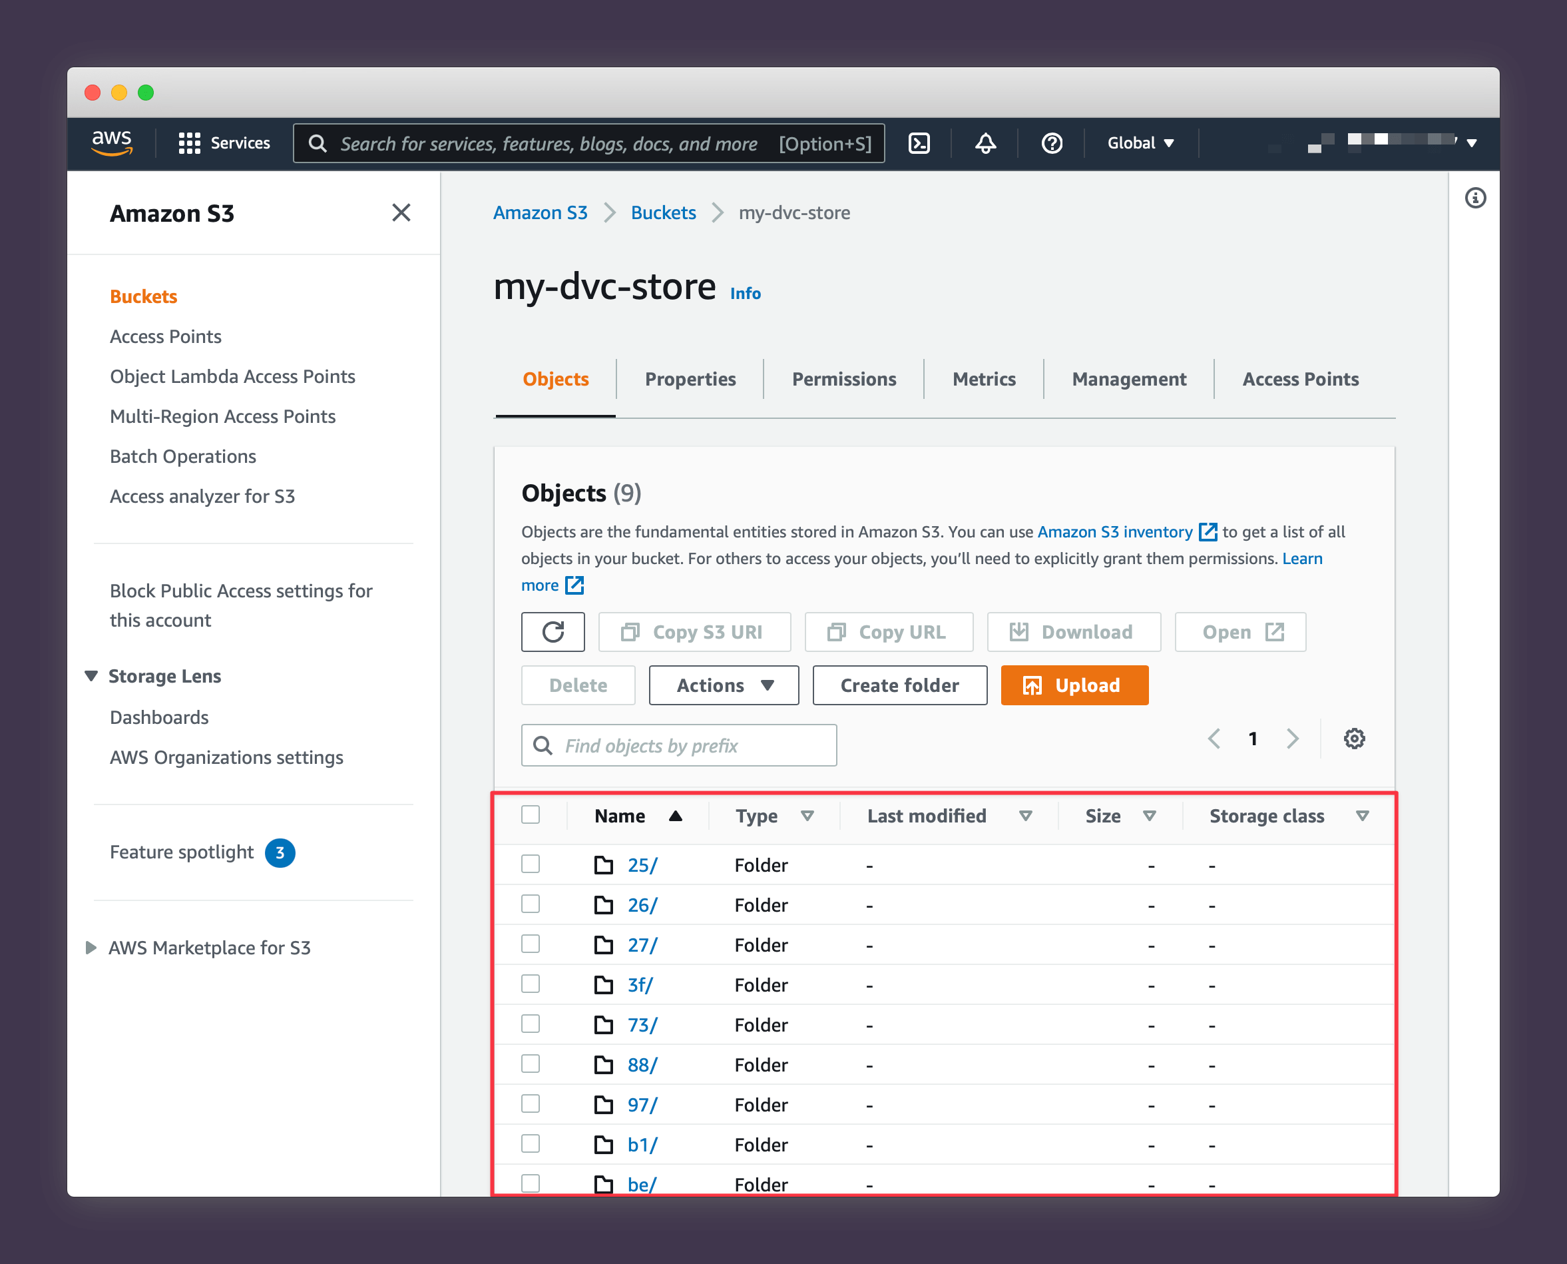This screenshot has height=1264, width=1567.
Task: Go to the next page of objects
Action: pyautogui.click(x=1293, y=739)
